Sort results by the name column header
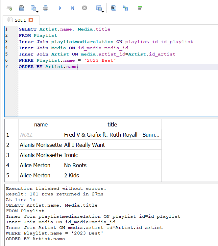Viewport: 218px width, 246px height. click(41, 124)
